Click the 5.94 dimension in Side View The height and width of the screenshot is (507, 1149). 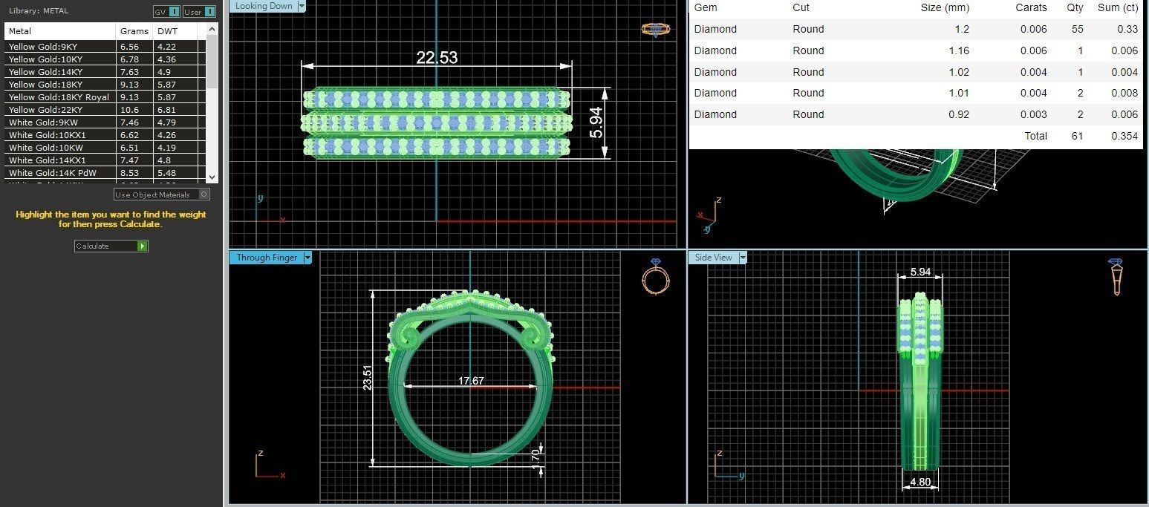(920, 272)
